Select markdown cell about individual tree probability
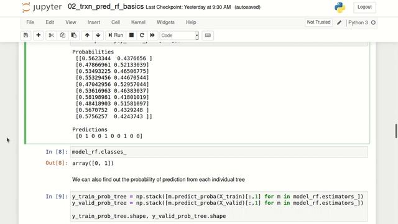Viewport: 398px width, 224px height. tap(158, 180)
